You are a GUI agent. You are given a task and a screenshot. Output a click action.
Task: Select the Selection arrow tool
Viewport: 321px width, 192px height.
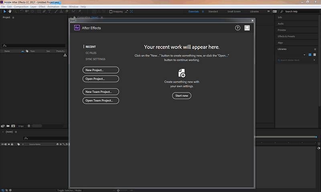[x=4, y=12]
